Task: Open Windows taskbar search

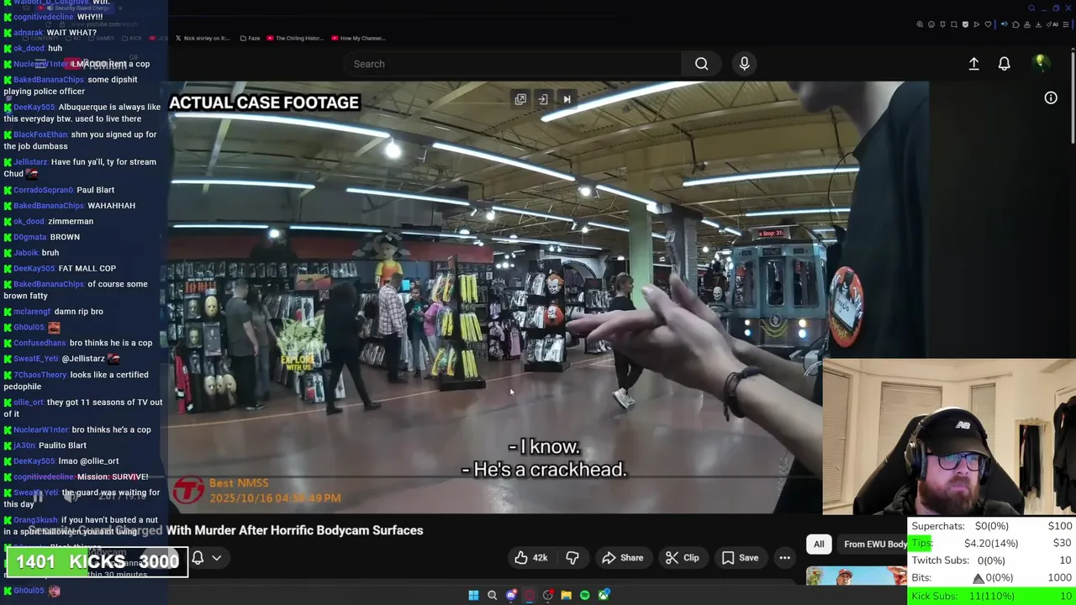Action: [x=492, y=595]
